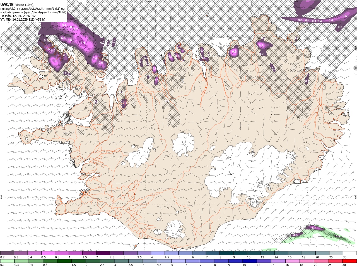Pick the bright pink upper swatch between 0.5 and 0.8
Image resolution: width=357 pixels, height=267 pixels.
point(48,253)
